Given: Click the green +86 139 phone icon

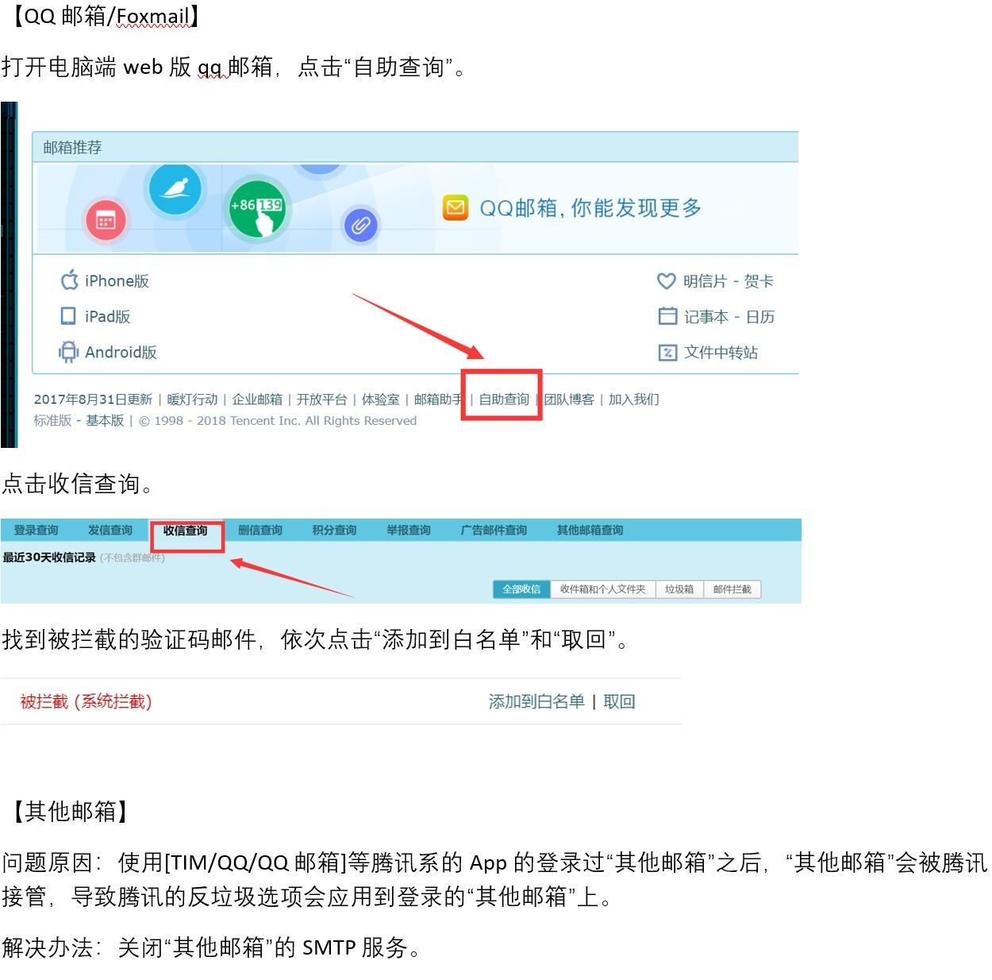Looking at the screenshot, I should [256, 210].
